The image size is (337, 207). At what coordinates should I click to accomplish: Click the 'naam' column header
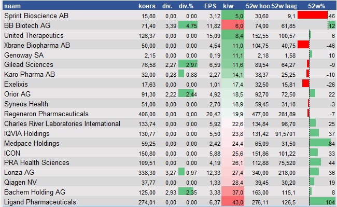12,6
